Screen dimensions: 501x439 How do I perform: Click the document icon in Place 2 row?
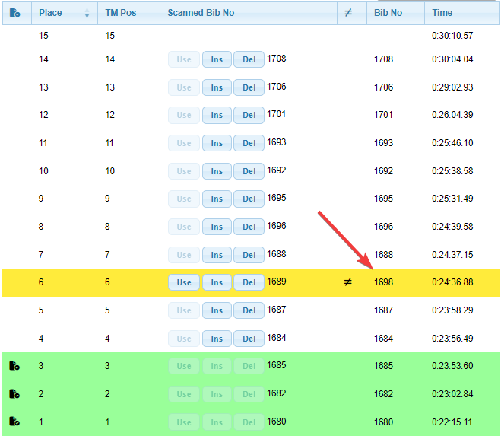pyautogui.click(x=14, y=394)
